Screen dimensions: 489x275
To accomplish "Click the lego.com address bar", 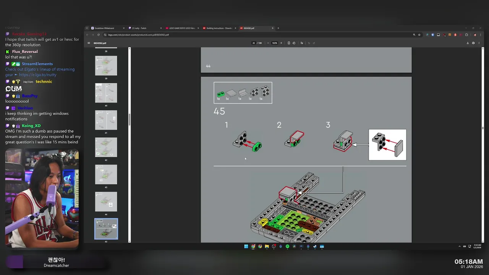I will click(256, 35).
